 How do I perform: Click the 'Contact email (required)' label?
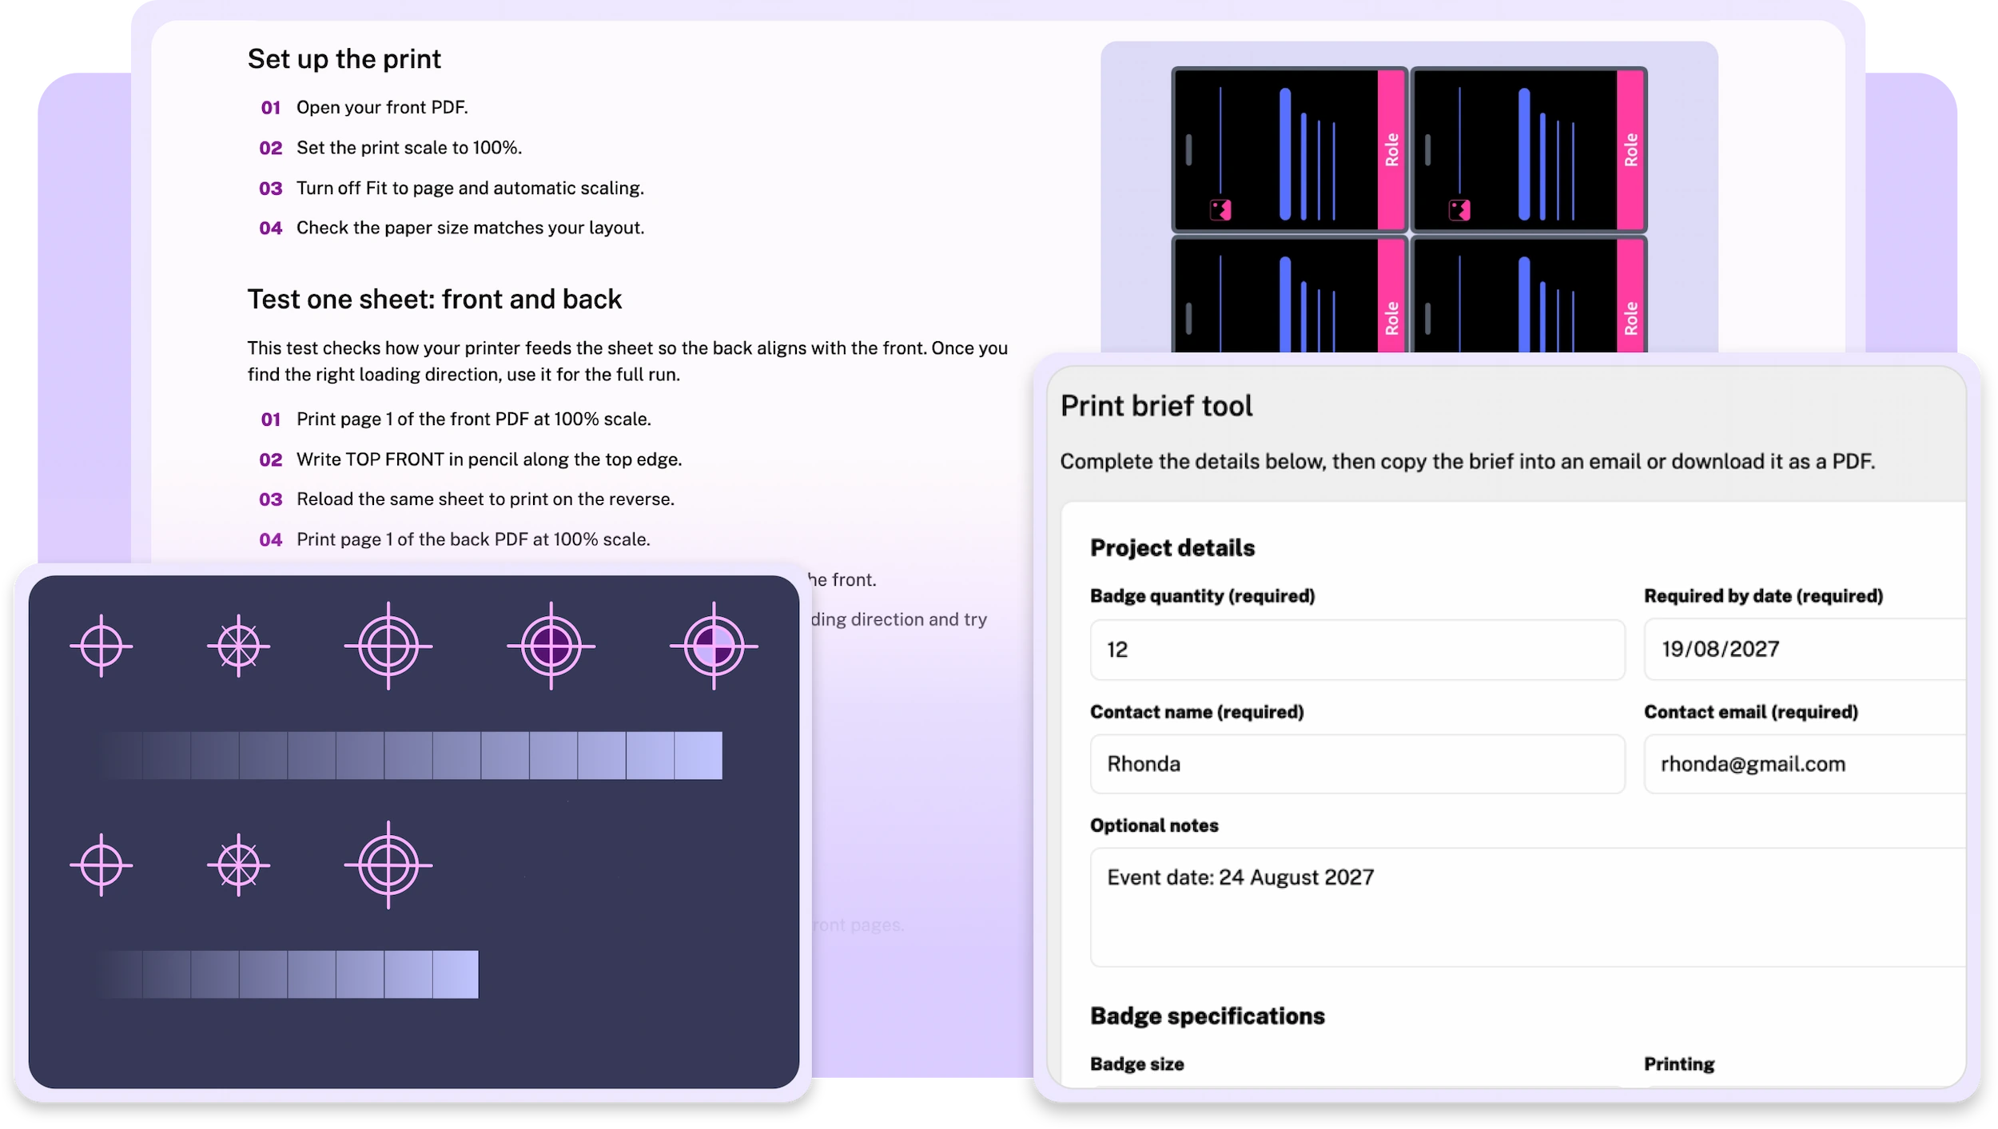tap(1751, 712)
